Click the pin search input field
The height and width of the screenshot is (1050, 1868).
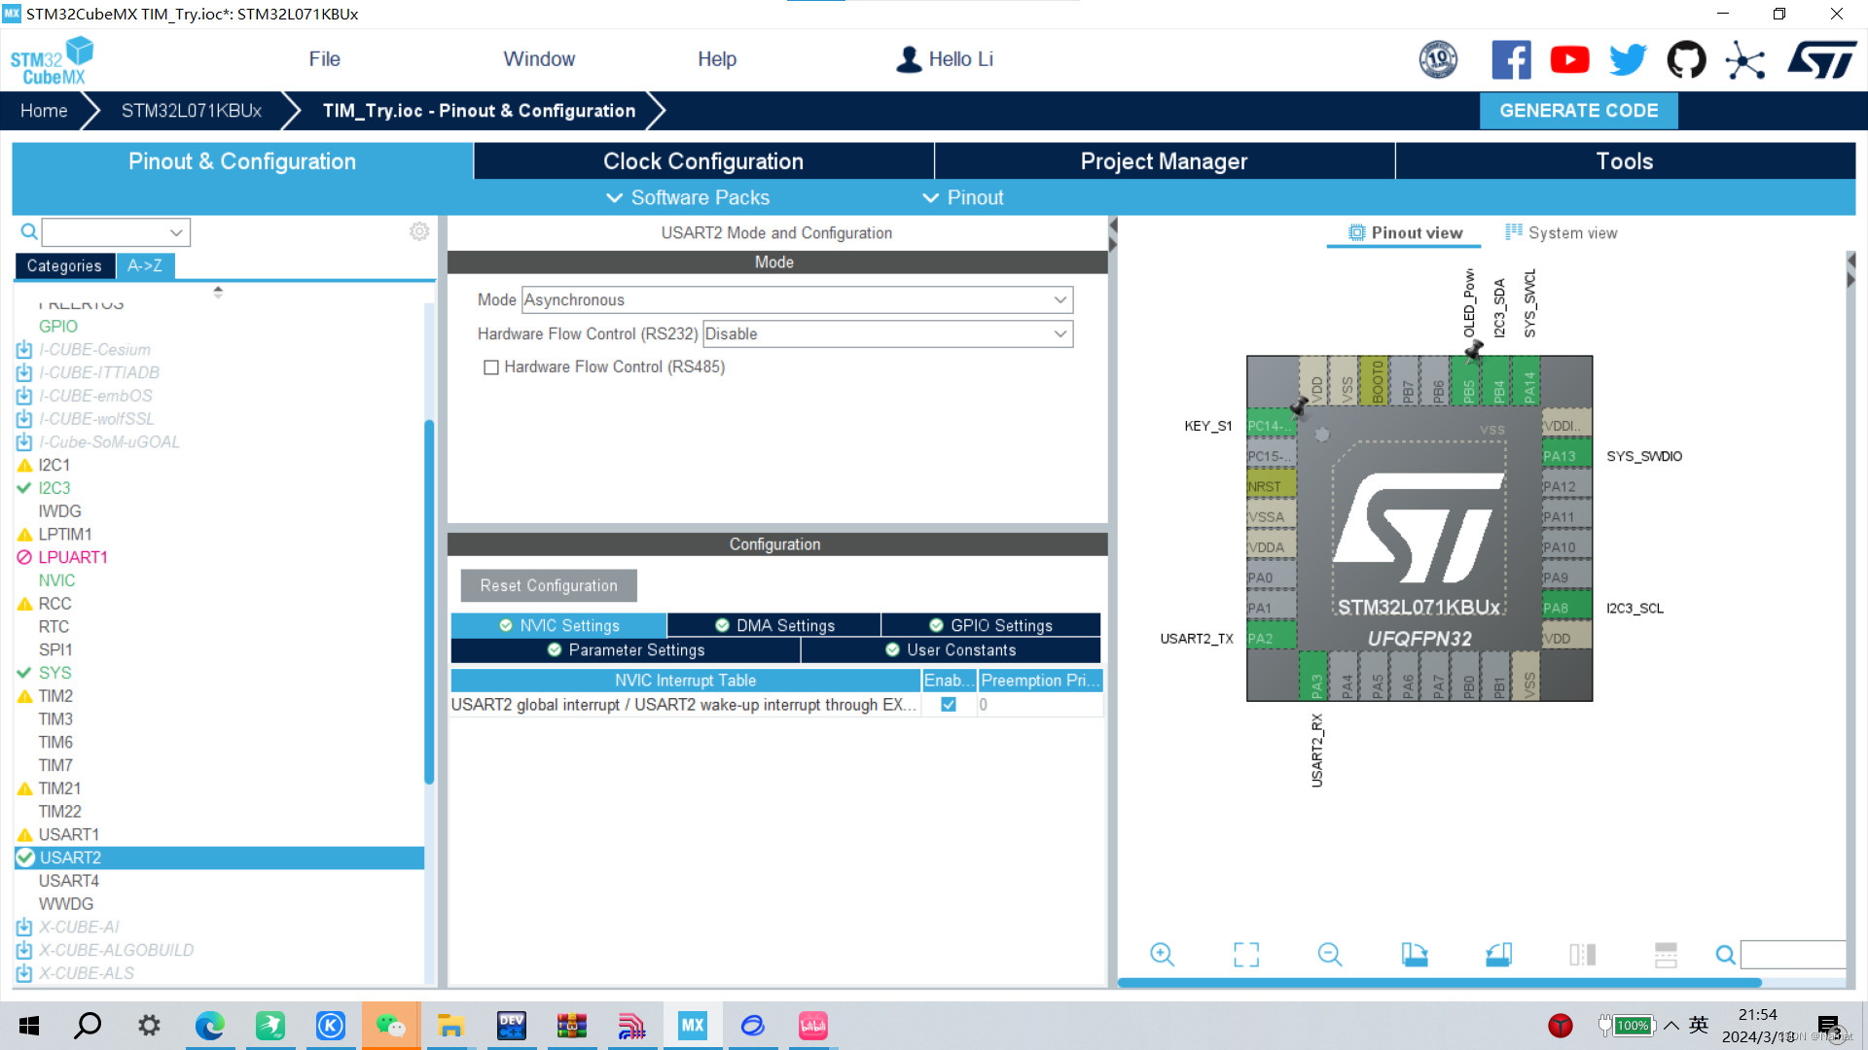point(1792,955)
